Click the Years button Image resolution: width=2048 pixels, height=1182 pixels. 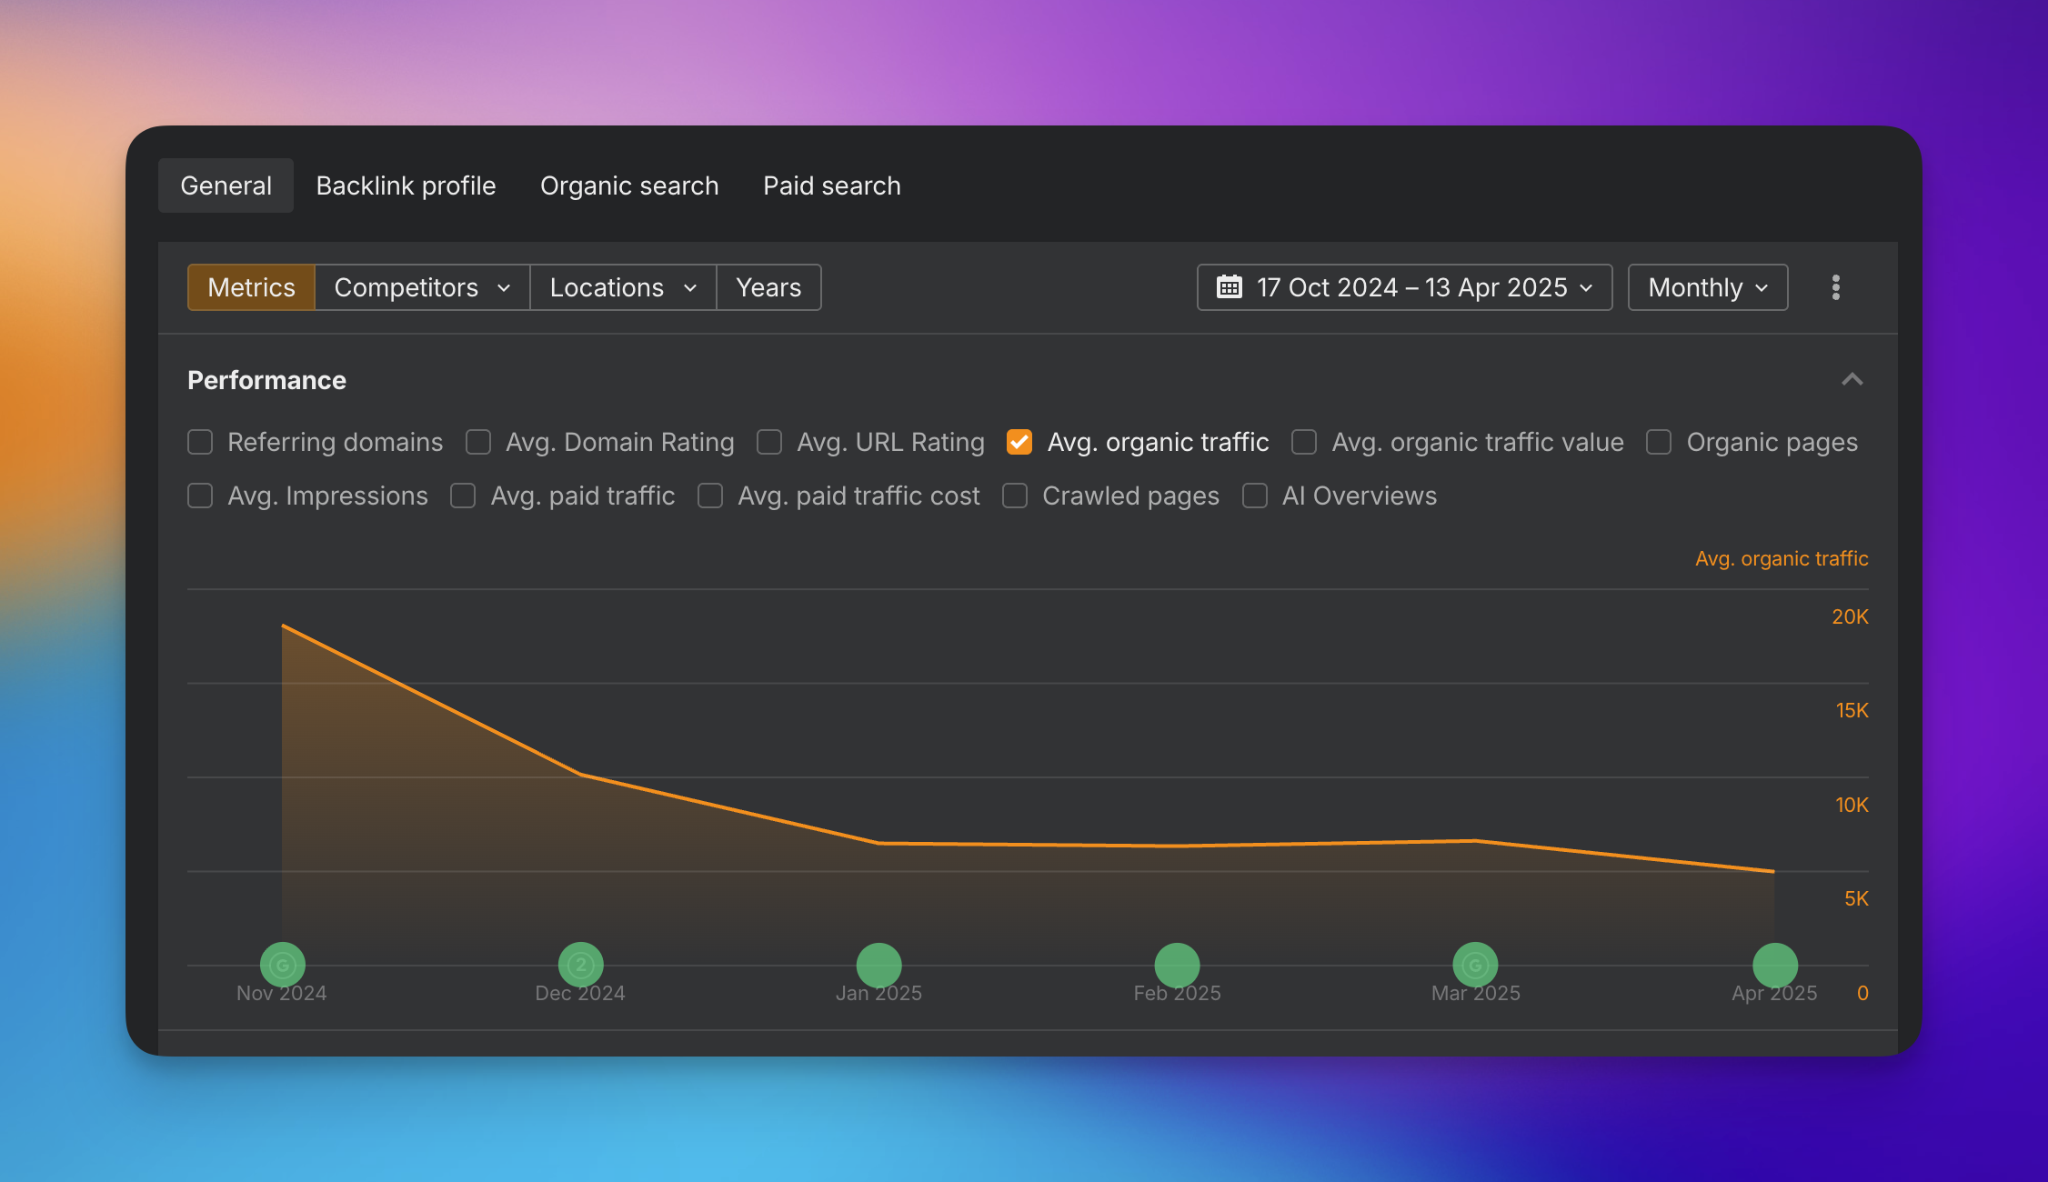[768, 287]
